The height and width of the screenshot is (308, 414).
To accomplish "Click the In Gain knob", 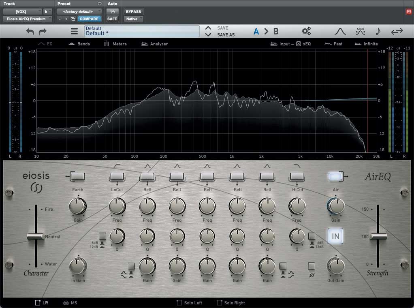I will (78, 266).
